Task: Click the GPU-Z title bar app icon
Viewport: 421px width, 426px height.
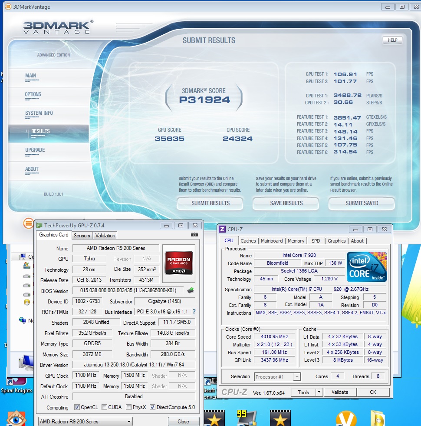Action: [x=39, y=225]
